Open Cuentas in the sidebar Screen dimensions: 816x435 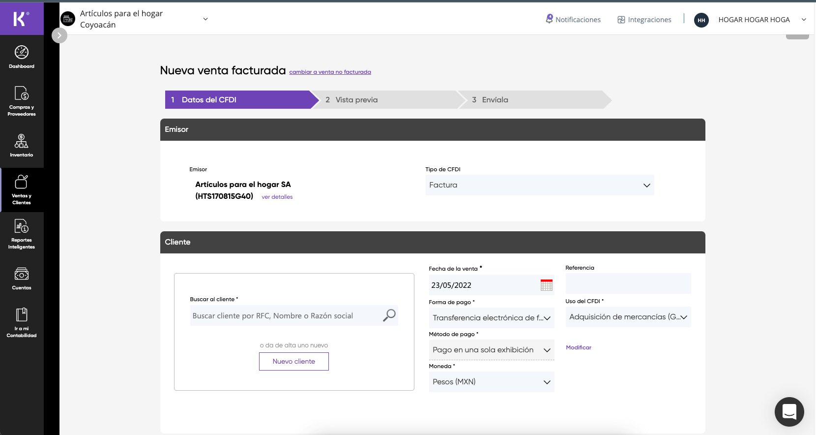22,278
